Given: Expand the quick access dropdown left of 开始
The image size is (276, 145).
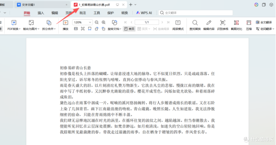Looking at the screenshot, I should coord(5,13).
